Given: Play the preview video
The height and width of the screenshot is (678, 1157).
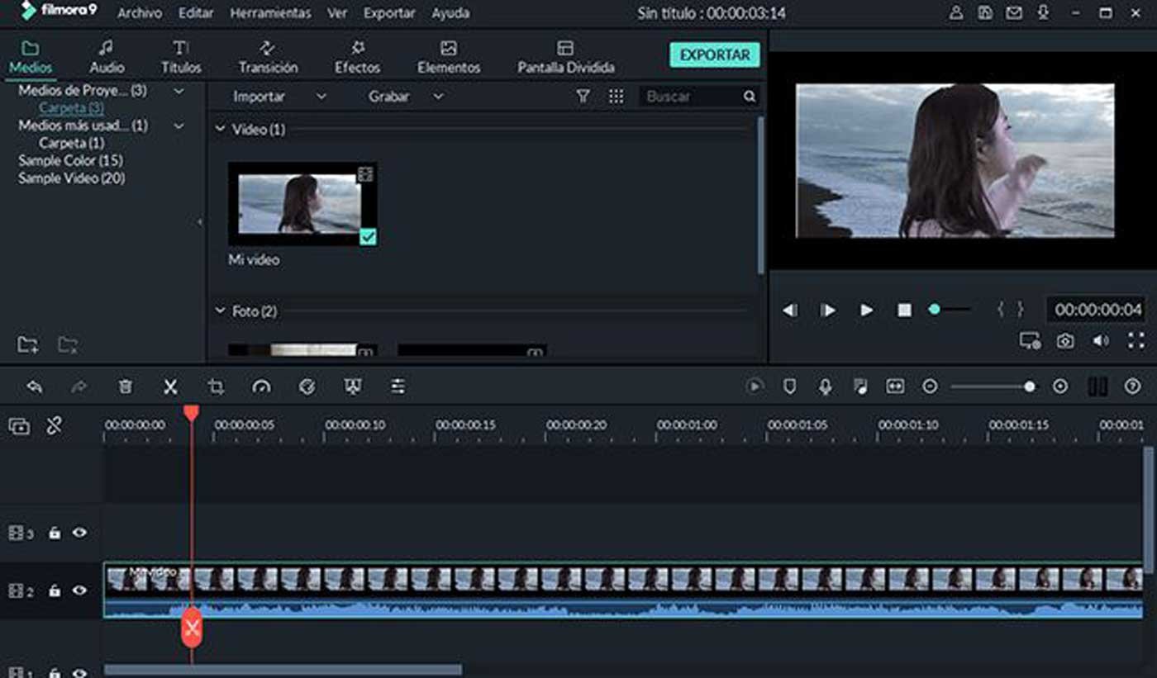Looking at the screenshot, I should (866, 310).
